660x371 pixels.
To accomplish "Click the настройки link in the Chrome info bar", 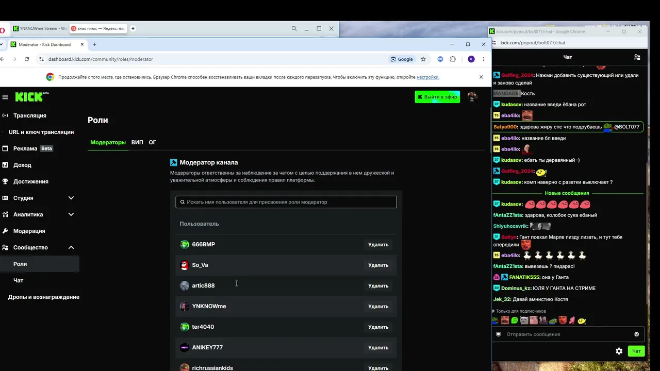I will [428, 77].
